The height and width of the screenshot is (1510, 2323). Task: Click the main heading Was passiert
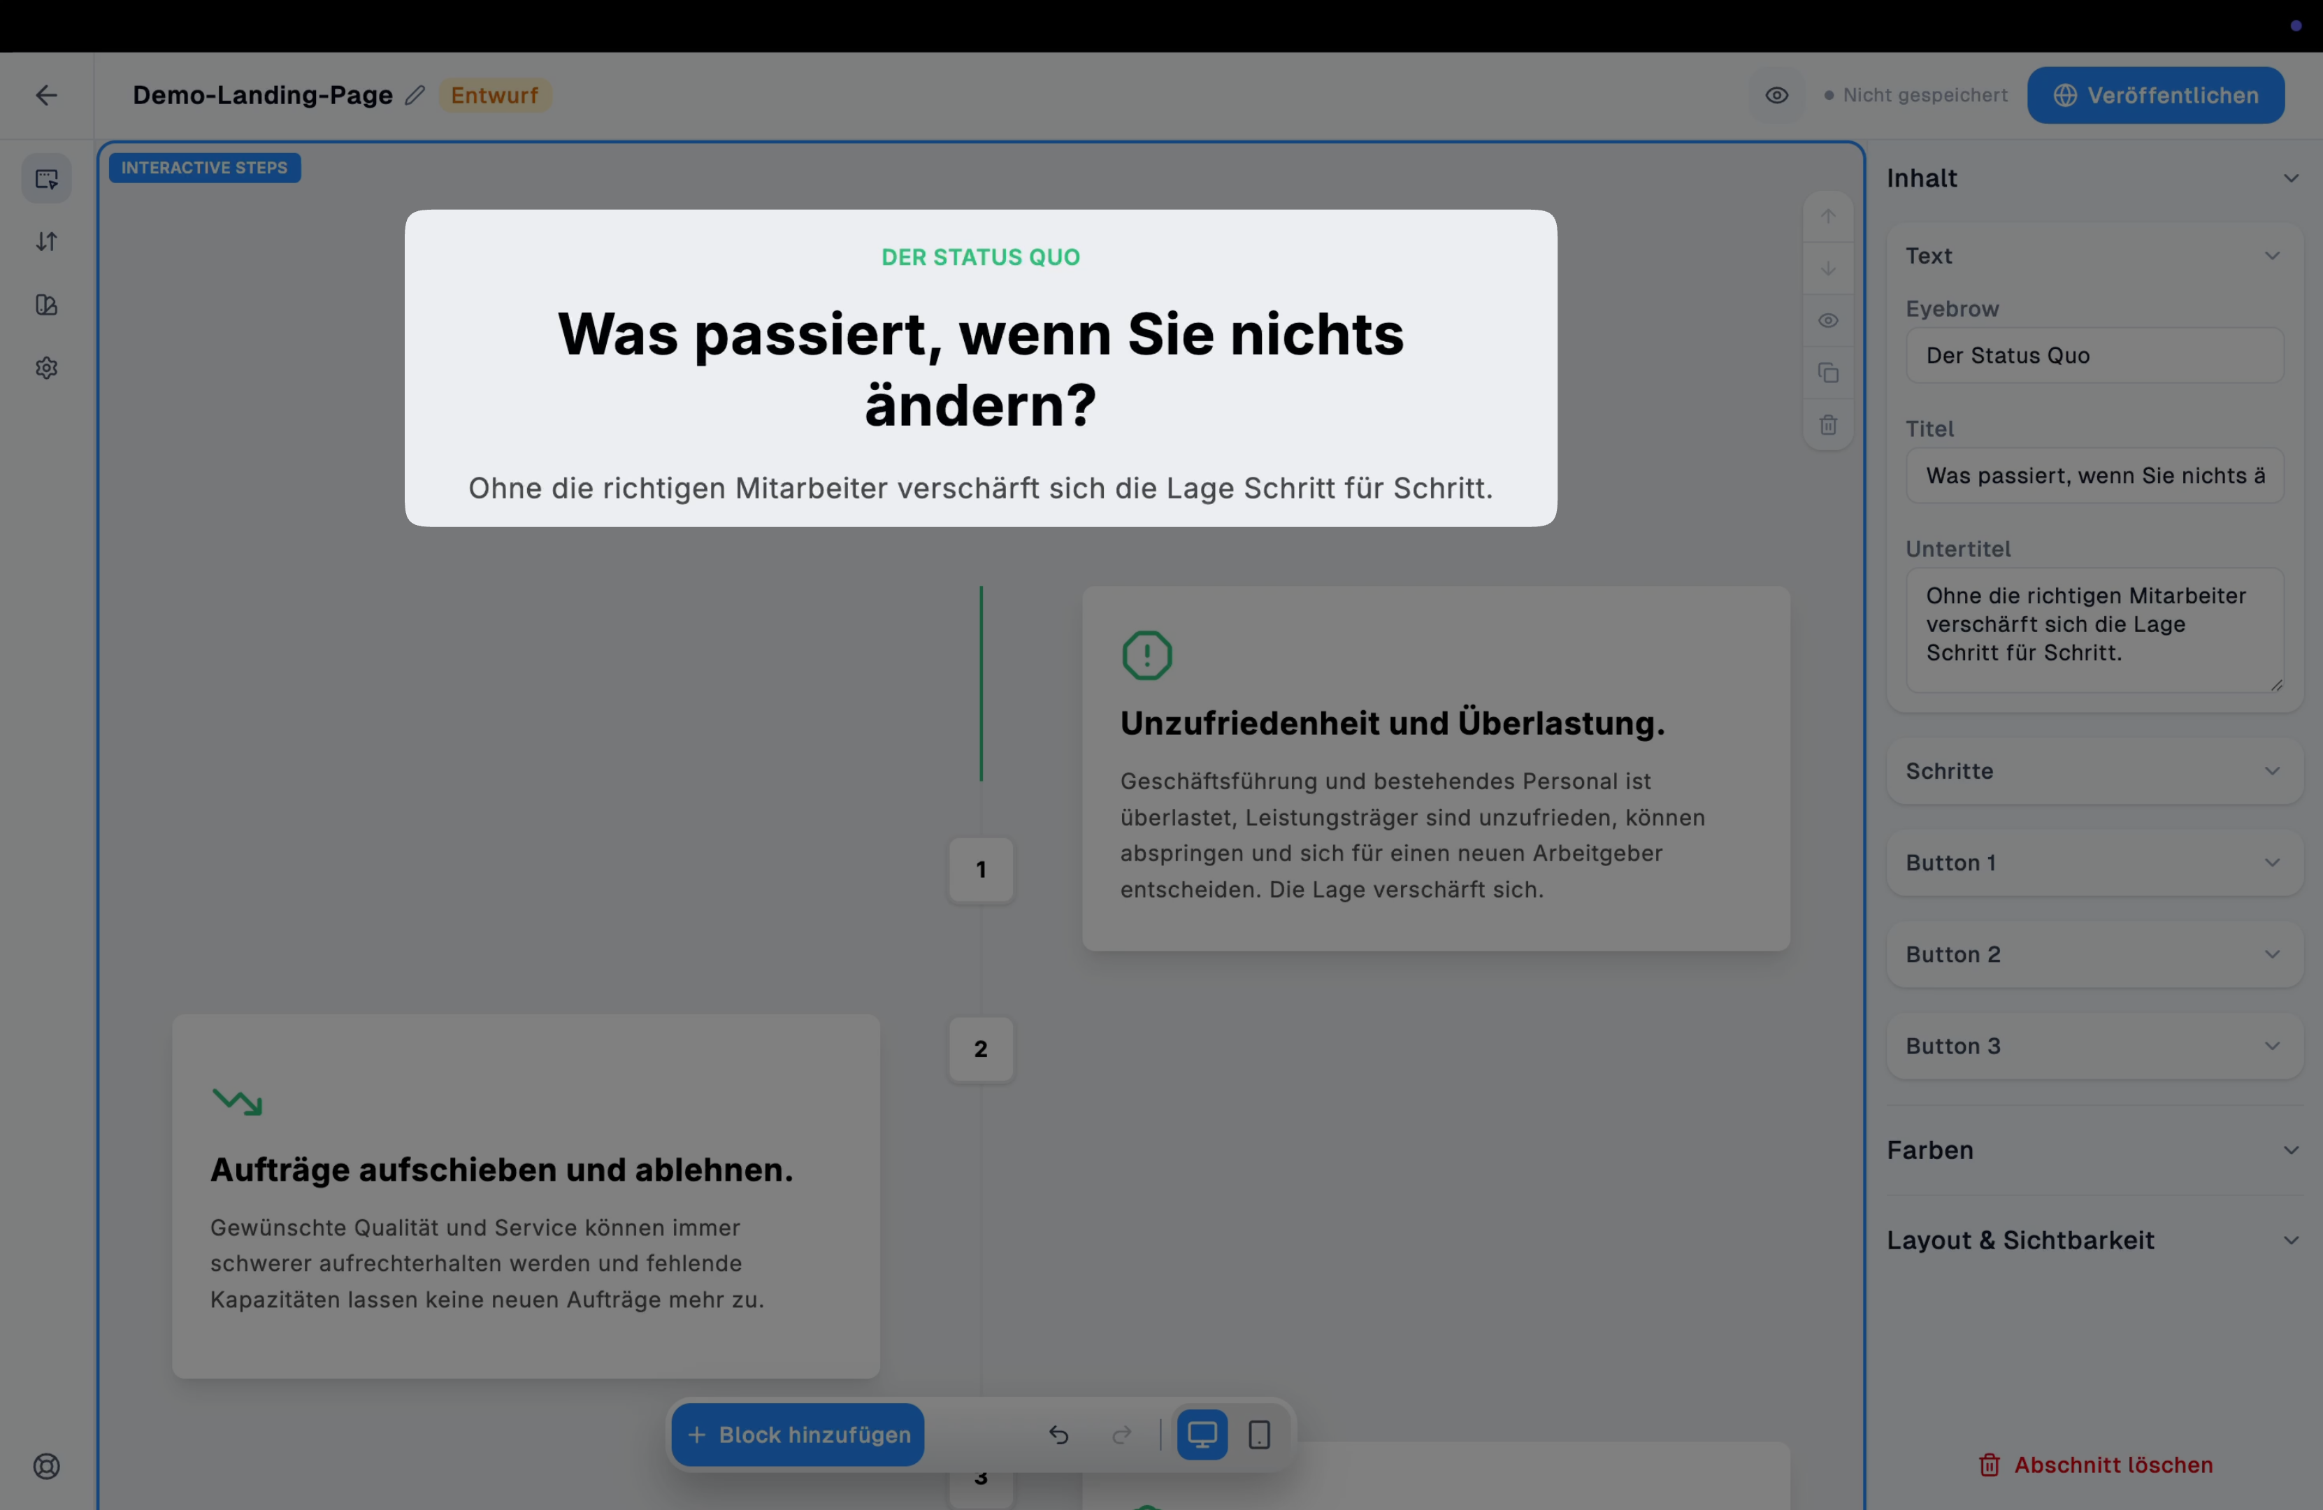[x=980, y=369]
